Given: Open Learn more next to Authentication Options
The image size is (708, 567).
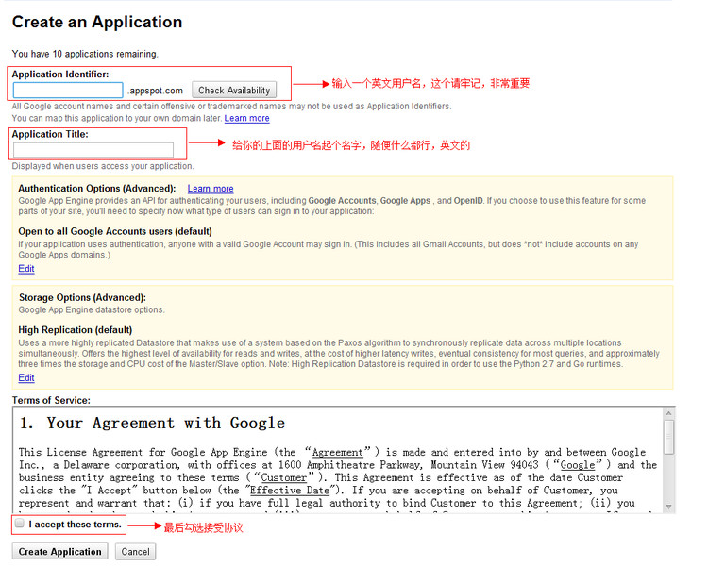Looking at the screenshot, I should pyautogui.click(x=211, y=189).
